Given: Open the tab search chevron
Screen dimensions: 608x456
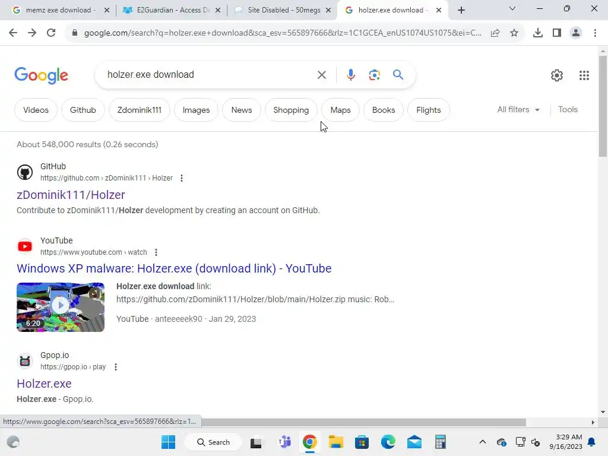Looking at the screenshot, I should (512, 8).
